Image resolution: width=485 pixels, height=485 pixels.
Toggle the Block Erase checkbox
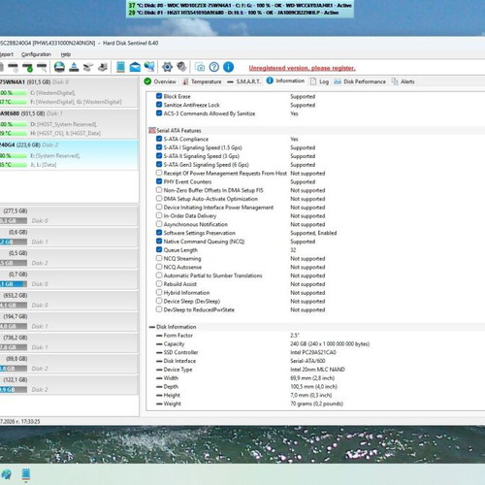pos(159,96)
